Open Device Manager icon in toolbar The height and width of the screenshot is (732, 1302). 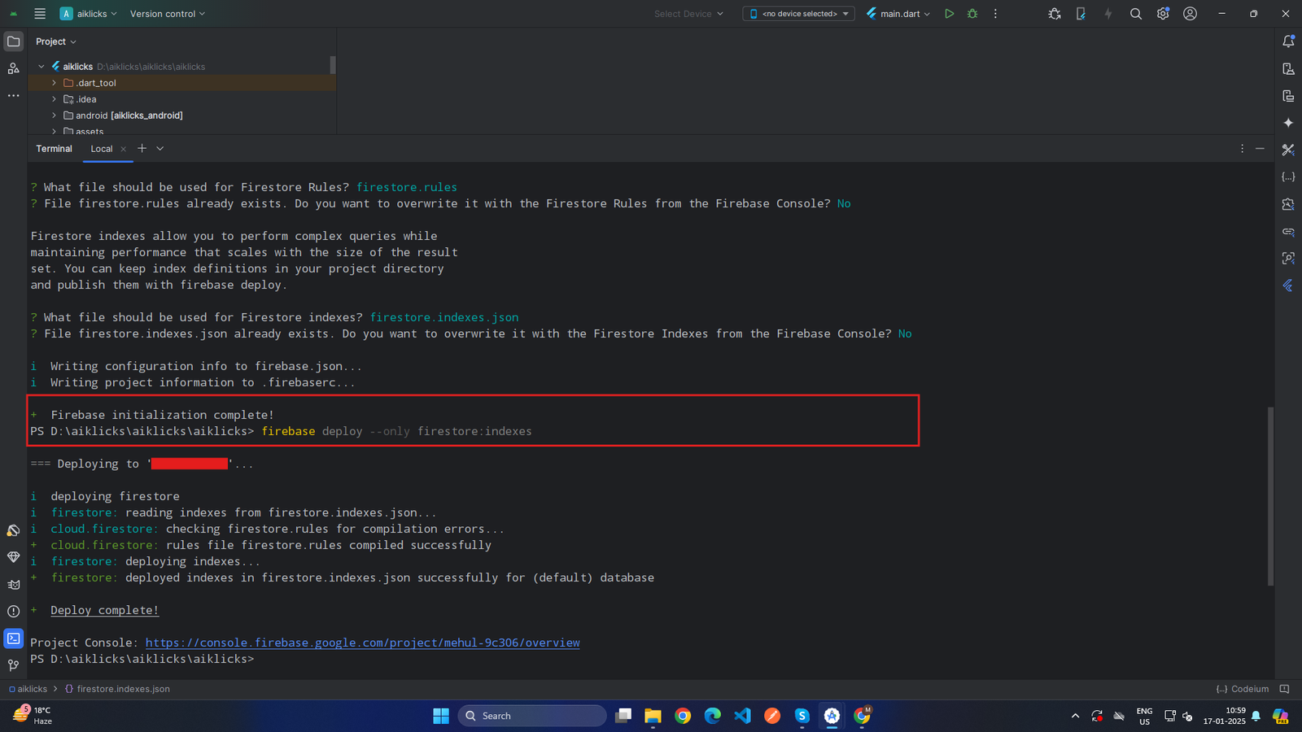tap(1081, 14)
